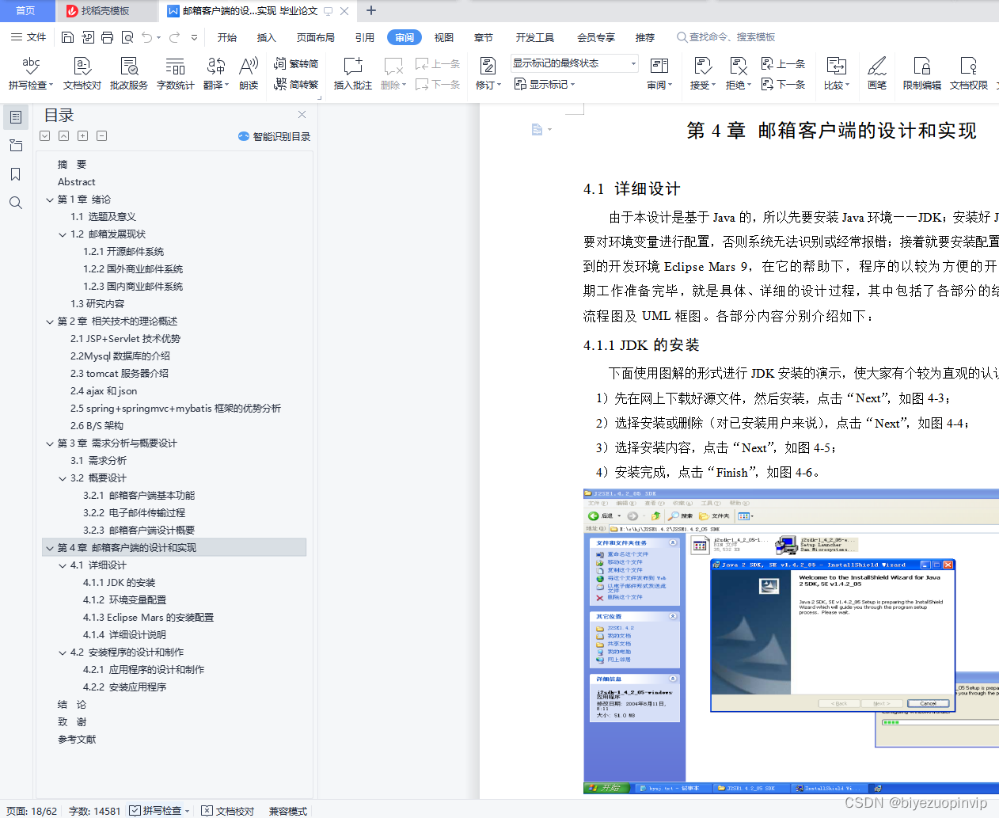
Task: Select 4.1.2 环境变量配置 in outline
Action: tap(125, 600)
